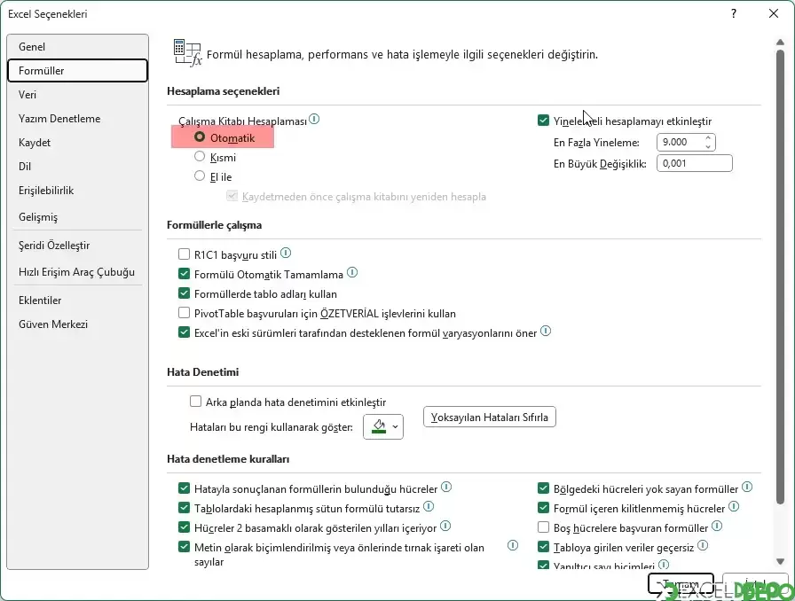Toggle Metin olarak biçimlendirilmiş sayılar checkbox

point(184,547)
